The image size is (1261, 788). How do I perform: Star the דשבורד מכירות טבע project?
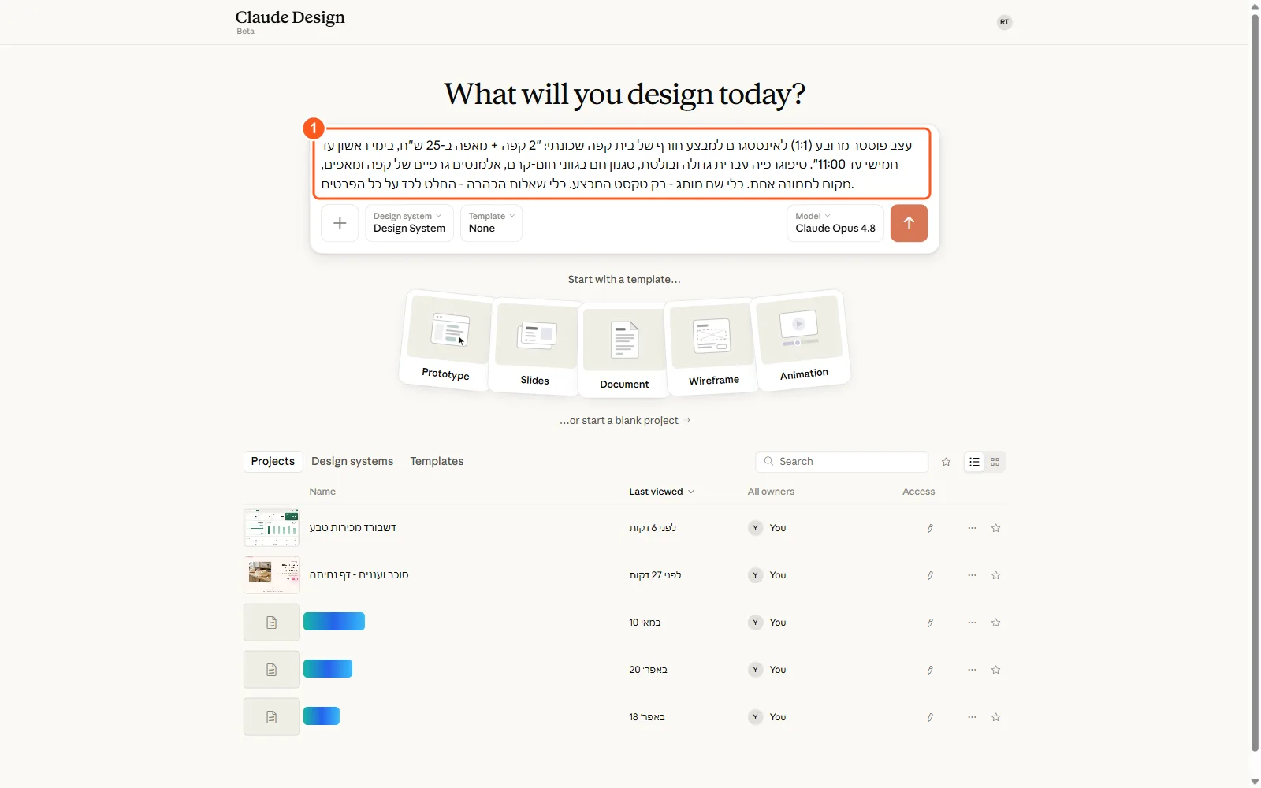coord(995,528)
